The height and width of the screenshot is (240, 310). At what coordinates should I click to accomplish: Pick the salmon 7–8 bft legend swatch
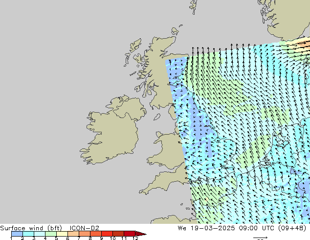pyautogui.click(x=85, y=234)
